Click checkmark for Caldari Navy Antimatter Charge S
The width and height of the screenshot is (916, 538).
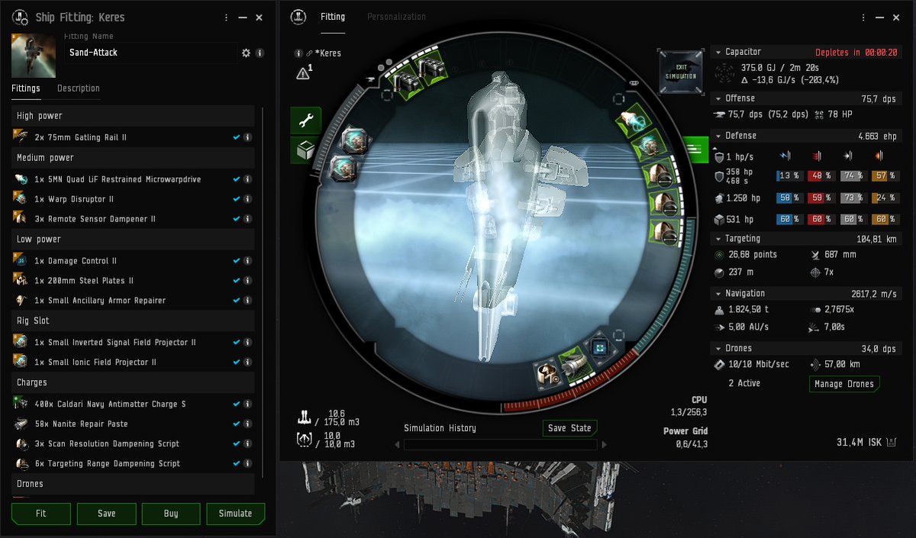(x=237, y=404)
